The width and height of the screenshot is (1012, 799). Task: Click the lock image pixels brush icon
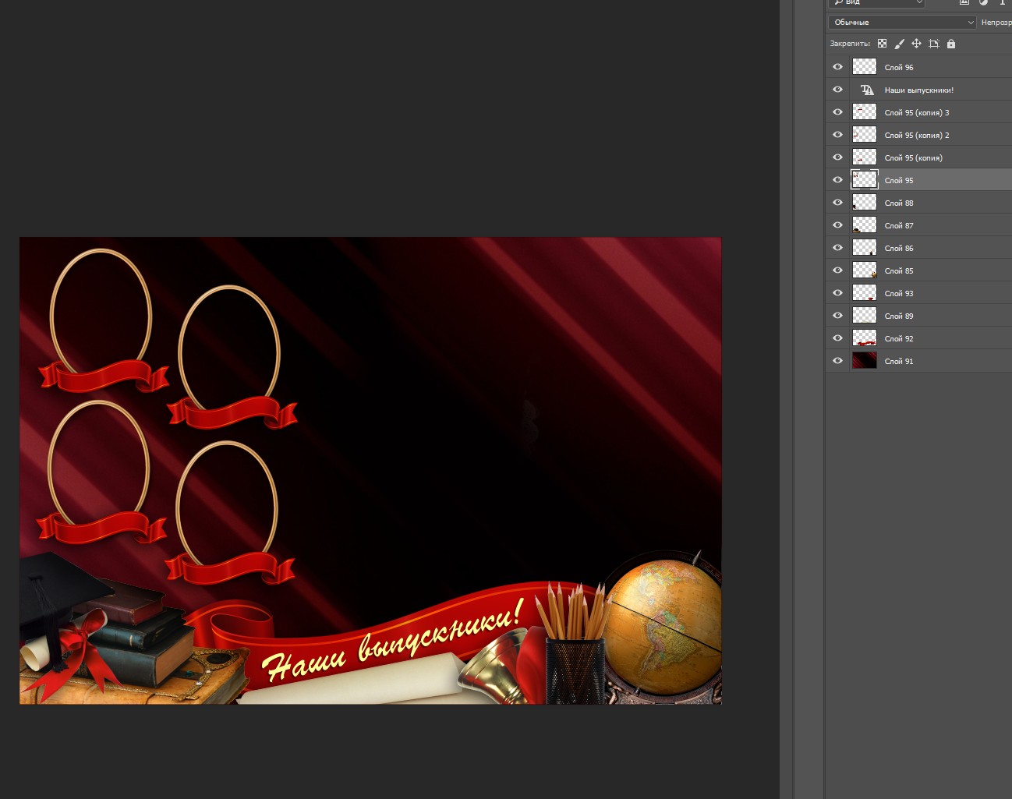point(899,44)
